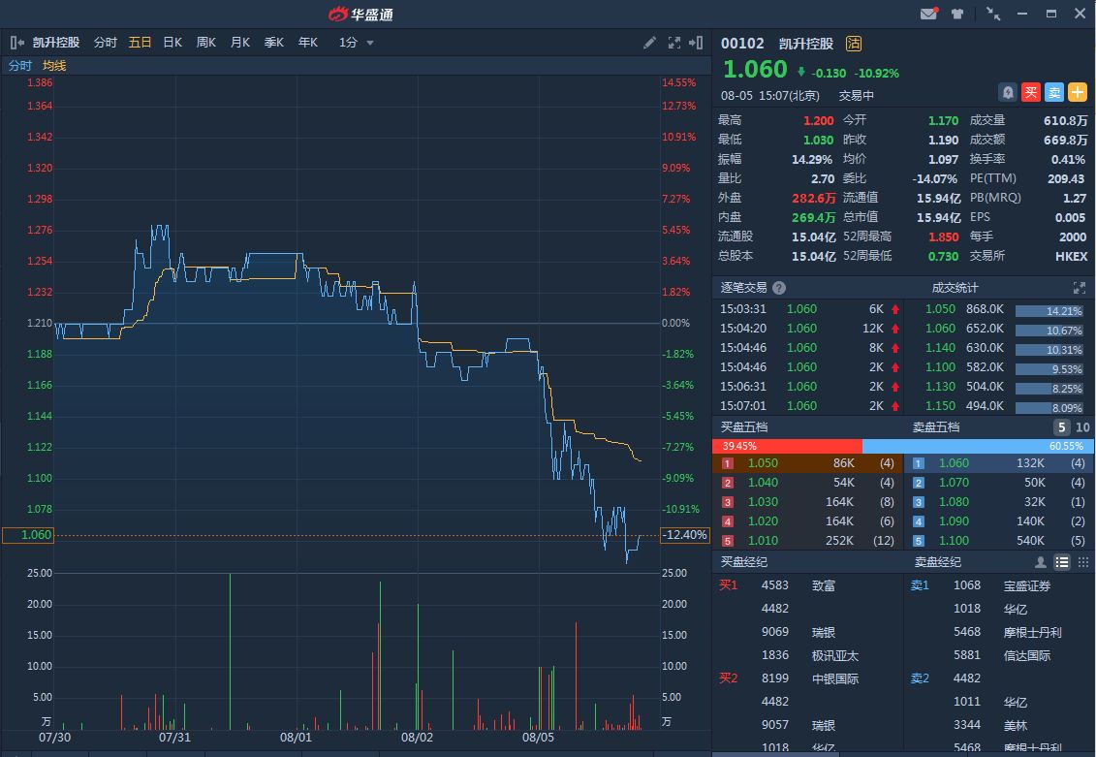Viewport: 1096px width, 757px height.
Task: Set a price alert with bell icon
Action: point(1007,91)
